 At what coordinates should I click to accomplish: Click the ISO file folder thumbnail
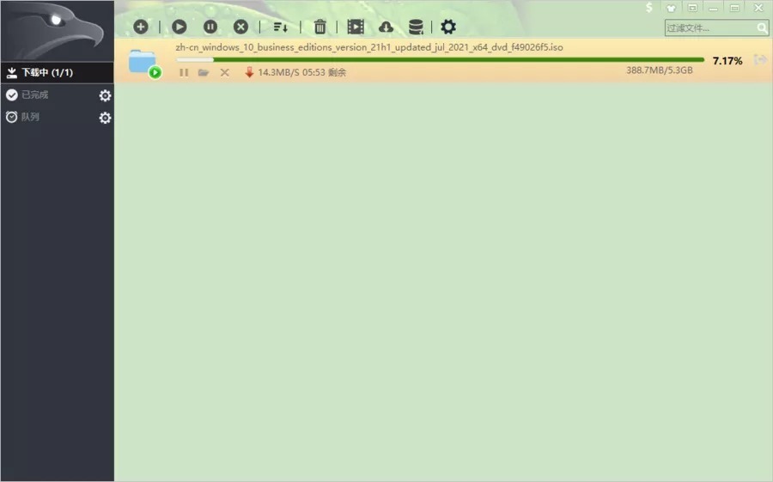tap(143, 63)
